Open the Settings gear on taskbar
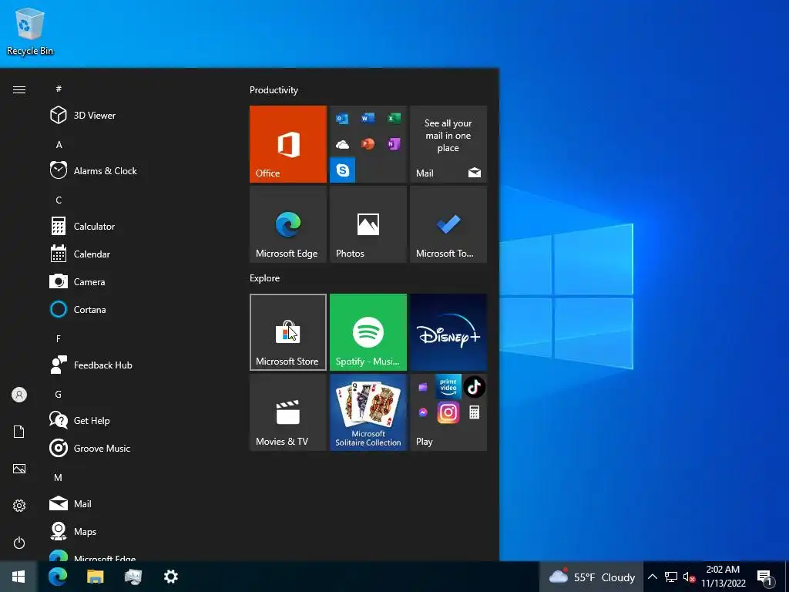 [x=171, y=577]
